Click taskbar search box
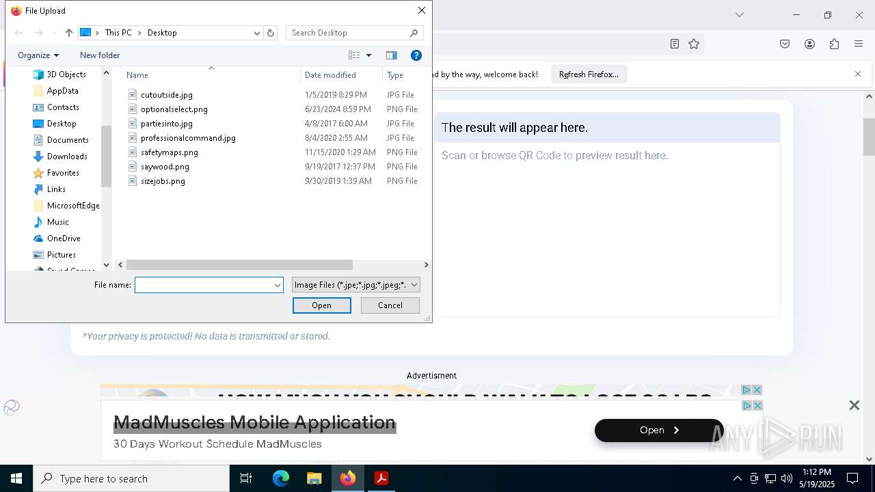The height and width of the screenshot is (492, 875). tap(131, 478)
